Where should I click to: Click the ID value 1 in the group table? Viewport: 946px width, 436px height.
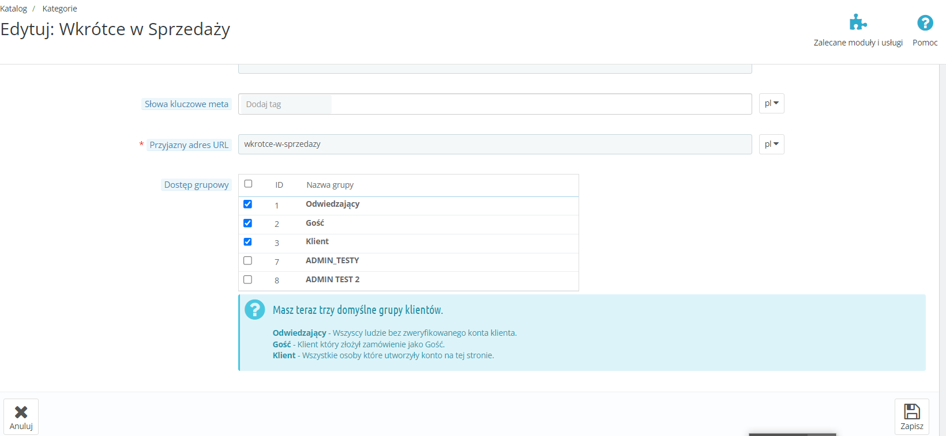pyautogui.click(x=277, y=206)
